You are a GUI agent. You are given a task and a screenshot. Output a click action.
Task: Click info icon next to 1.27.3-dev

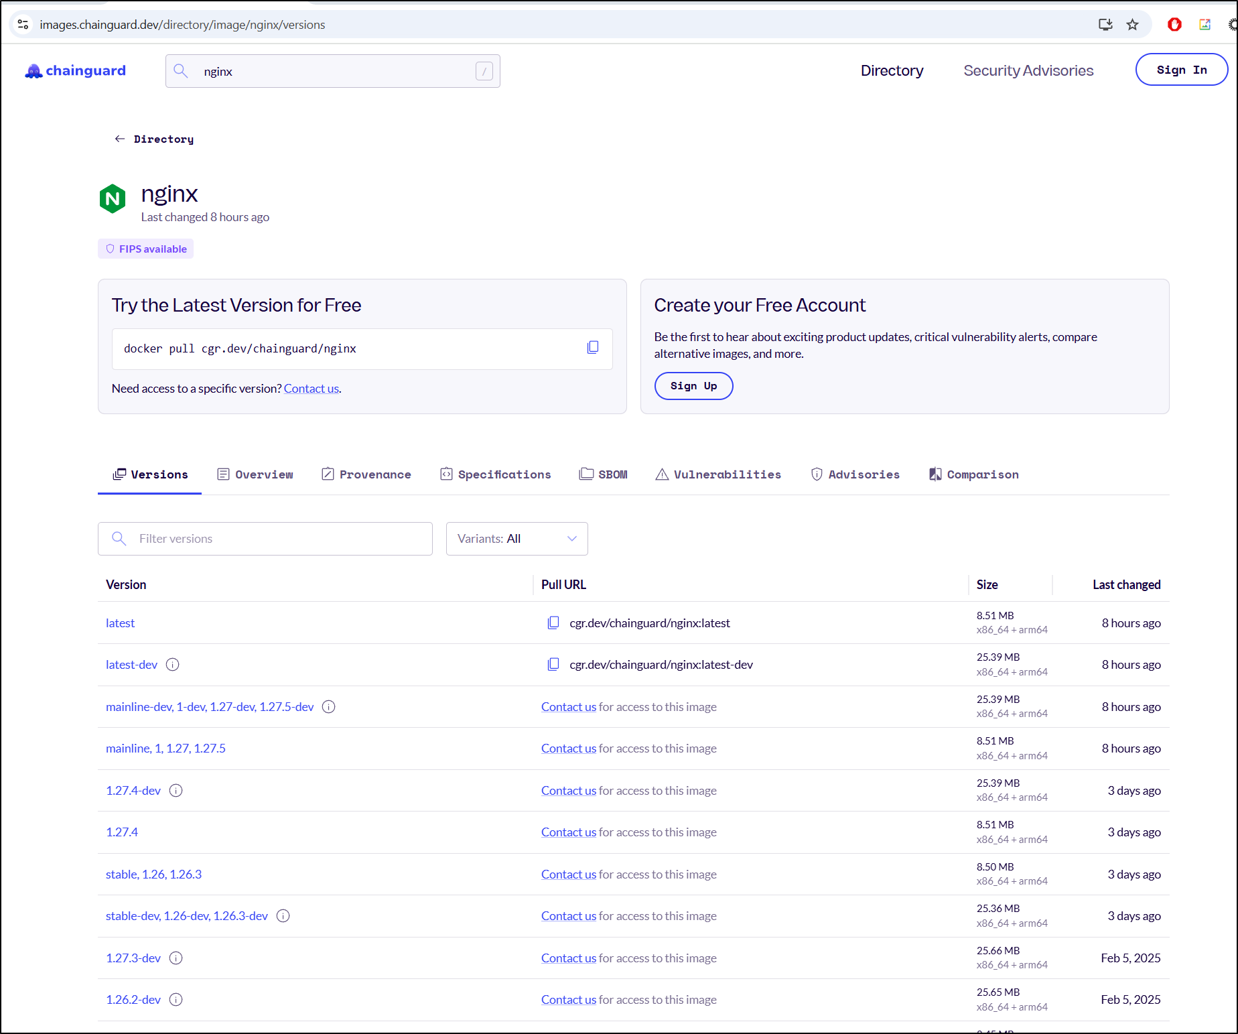(x=176, y=958)
